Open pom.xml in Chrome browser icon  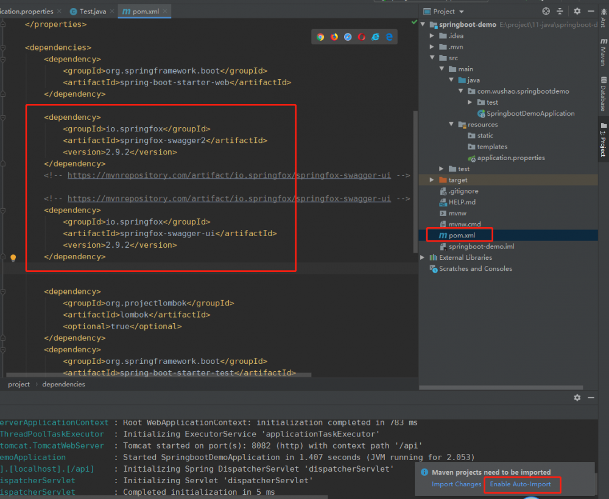point(320,37)
